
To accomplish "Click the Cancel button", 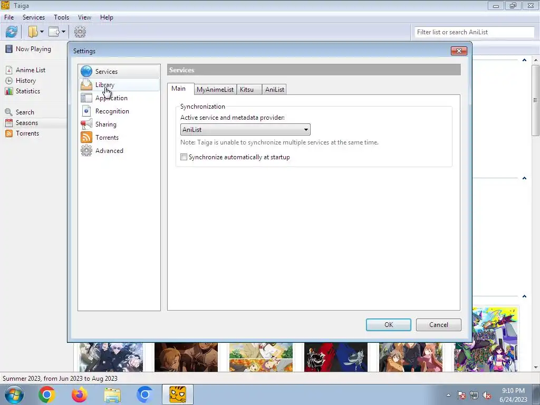I will 438,325.
